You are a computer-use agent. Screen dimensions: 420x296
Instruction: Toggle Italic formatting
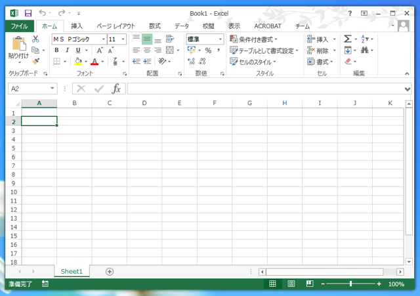pyautogui.click(x=67, y=50)
